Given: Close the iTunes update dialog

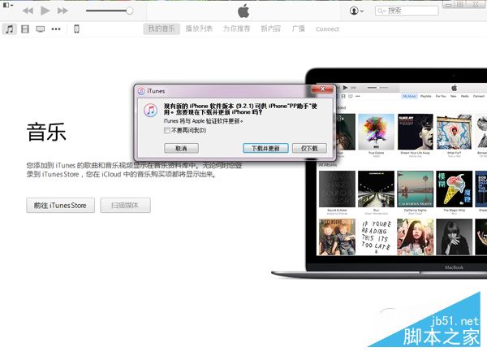Looking at the screenshot, I should coord(322,89).
